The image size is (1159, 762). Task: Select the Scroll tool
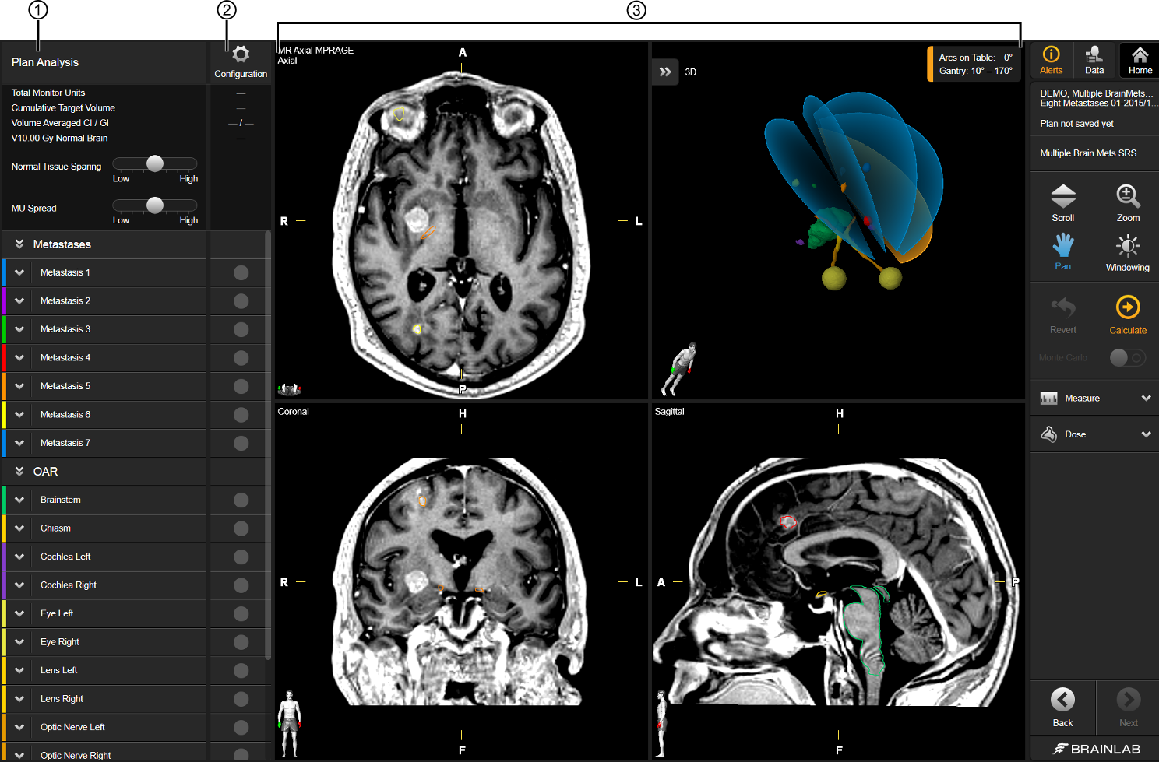click(1062, 203)
